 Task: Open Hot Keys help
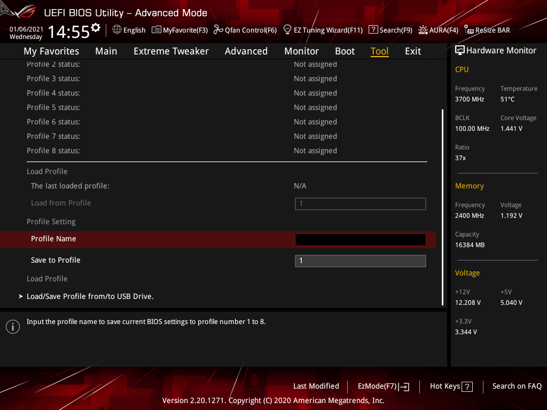451,387
